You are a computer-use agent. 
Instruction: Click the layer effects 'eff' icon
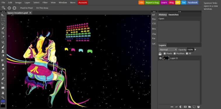(x=176, y=107)
